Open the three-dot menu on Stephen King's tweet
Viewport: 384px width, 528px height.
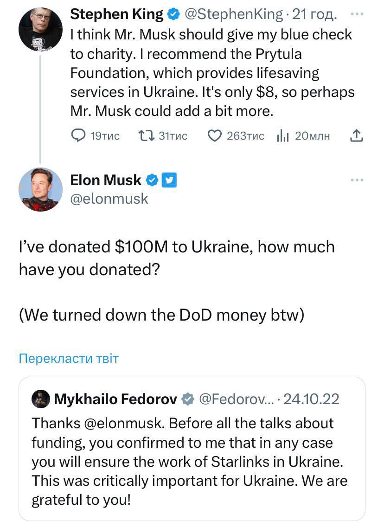point(357,14)
